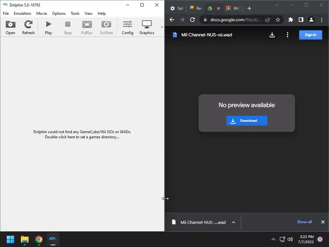Refresh the Dolphin game list
Screen dimensions: 329x247
point(28,28)
